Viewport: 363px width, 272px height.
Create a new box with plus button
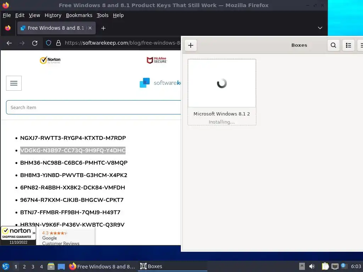pos(190,45)
